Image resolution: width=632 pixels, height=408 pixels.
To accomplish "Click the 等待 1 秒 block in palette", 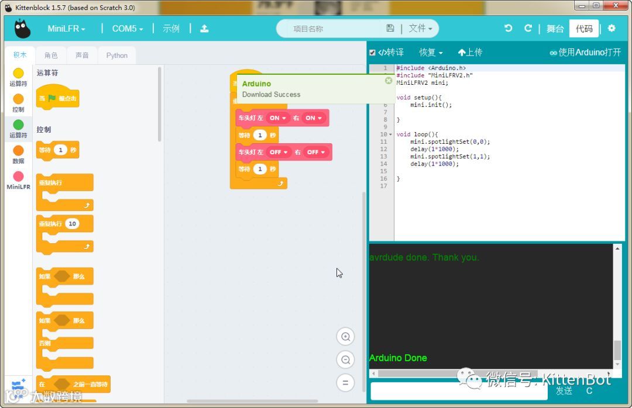I will click(57, 151).
